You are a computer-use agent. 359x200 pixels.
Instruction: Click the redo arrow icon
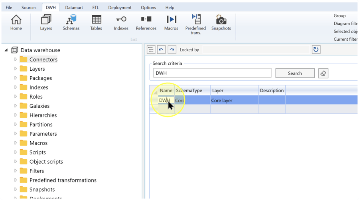(x=172, y=50)
